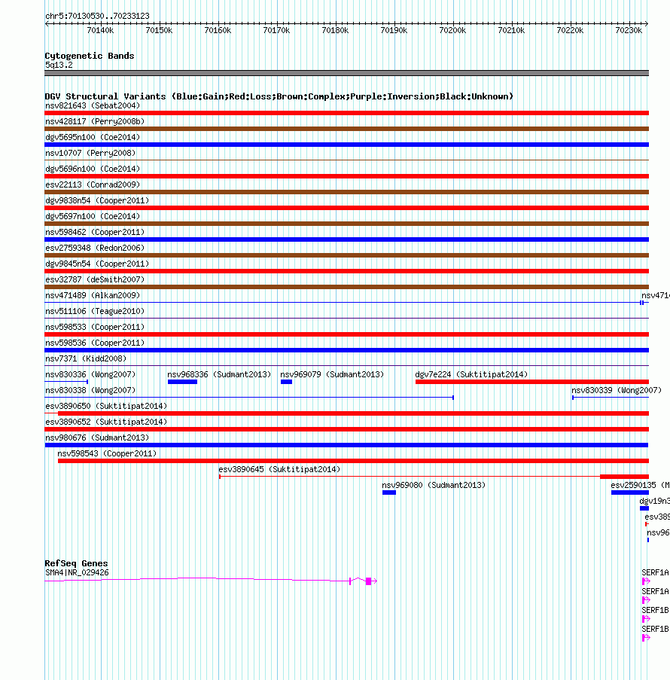Image resolution: width=670 pixels, height=680 pixels.
Task: Open the esv32787 (deSmith2007) label
Action: (95, 279)
